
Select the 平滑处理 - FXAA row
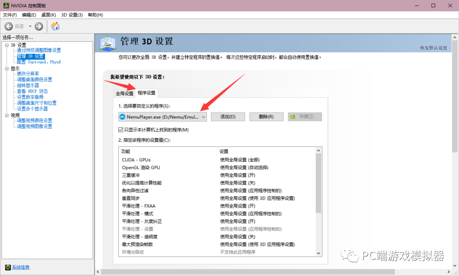pyautogui.click(x=217, y=206)
